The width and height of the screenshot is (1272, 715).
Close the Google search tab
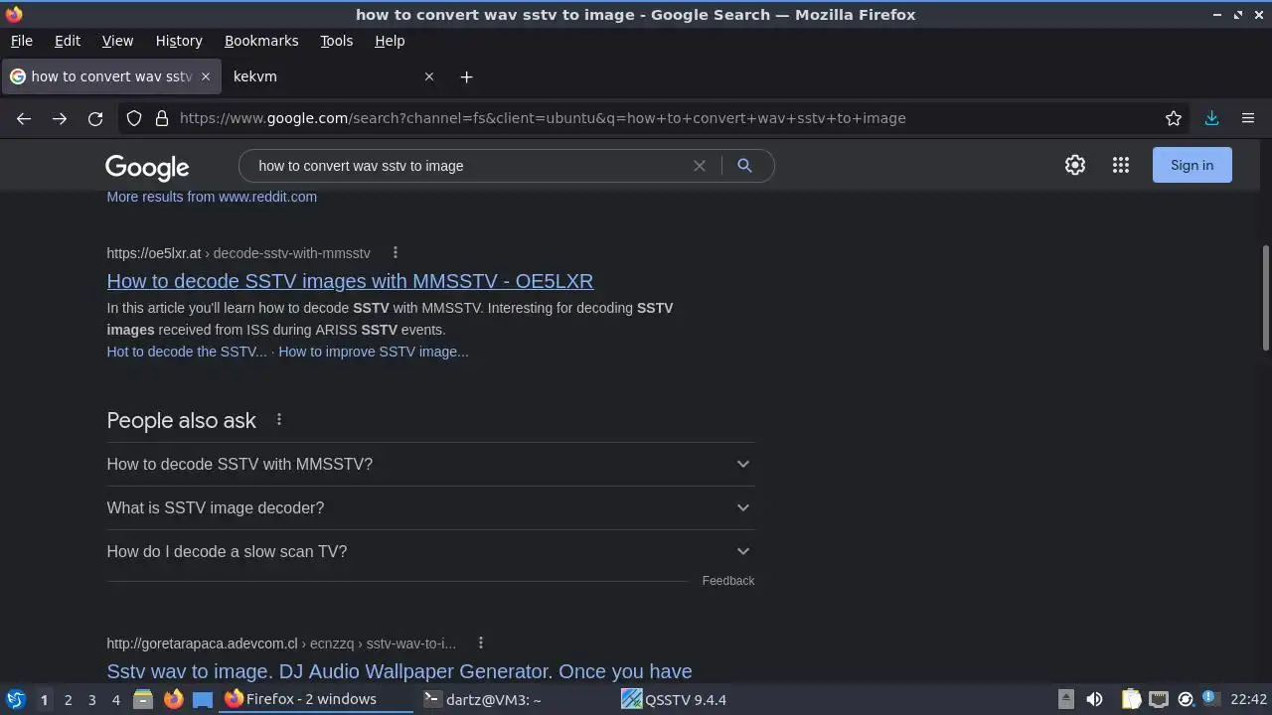pos(206,76)
